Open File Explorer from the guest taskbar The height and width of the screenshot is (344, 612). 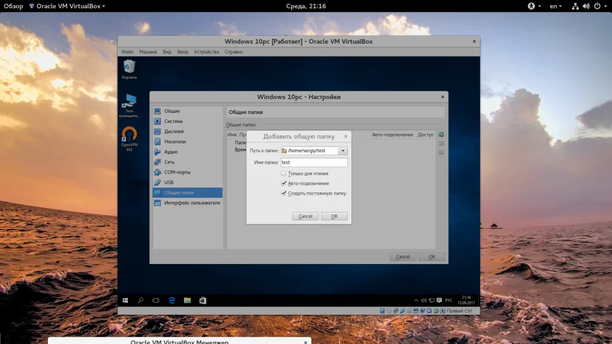point(186,300)
